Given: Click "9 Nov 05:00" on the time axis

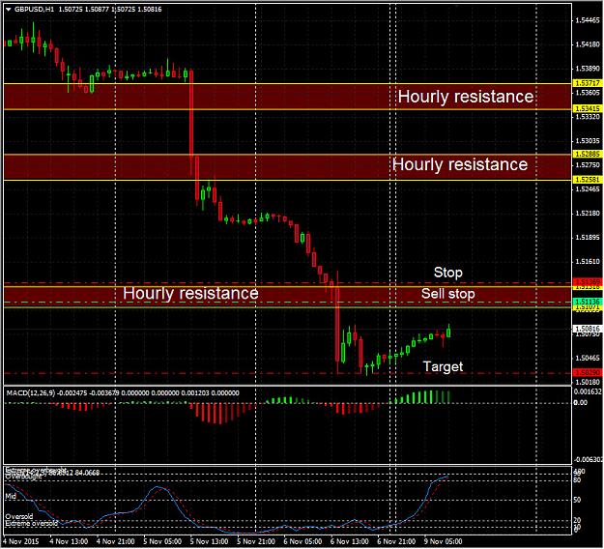Looking at the screenshot, I should point(443,541).
